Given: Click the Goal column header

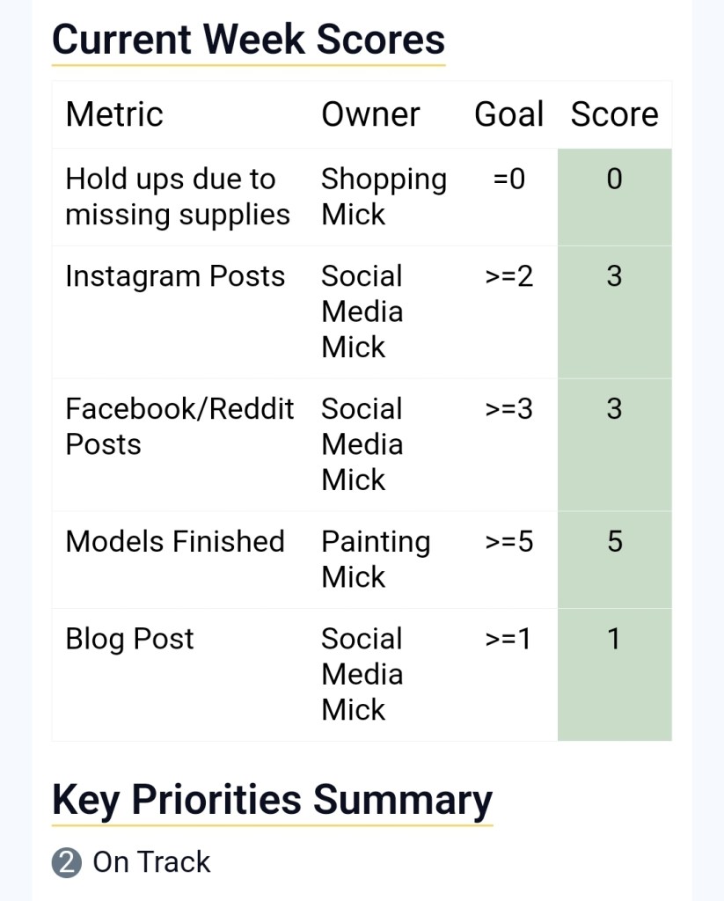Looking at the screenshot, I should click(508, 114).
